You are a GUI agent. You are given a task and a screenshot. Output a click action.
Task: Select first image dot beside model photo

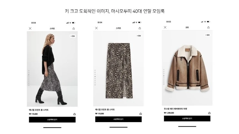(29, 71)
